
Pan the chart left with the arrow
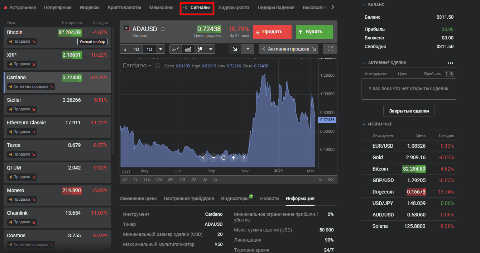(203, 157)
